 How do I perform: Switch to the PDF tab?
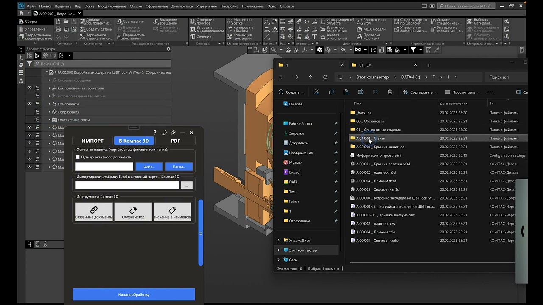[175, 141]
